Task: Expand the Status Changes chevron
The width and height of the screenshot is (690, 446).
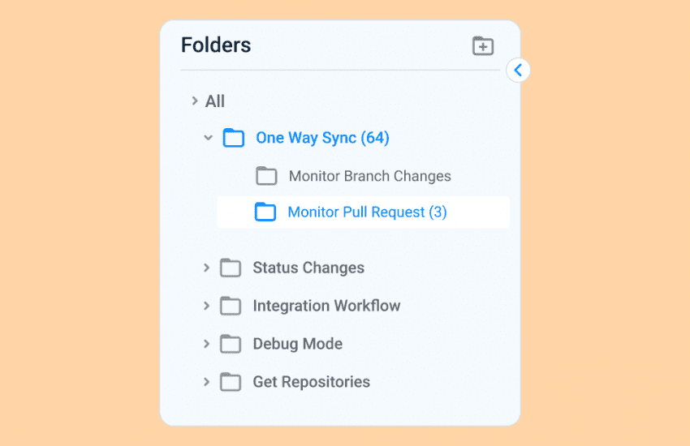Action: pyautogui.click(x=206, y=268)
